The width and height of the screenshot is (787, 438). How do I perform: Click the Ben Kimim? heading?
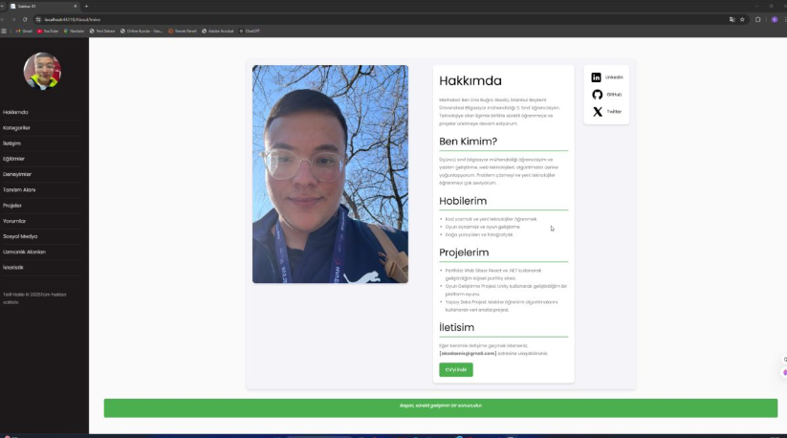pyautogui.click(x=468, y=142)
